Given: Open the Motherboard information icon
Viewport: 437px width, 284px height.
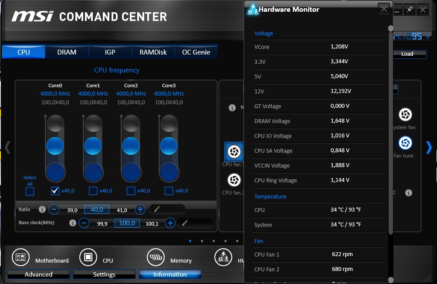Looking at the screenshot, I should (20, 257).
